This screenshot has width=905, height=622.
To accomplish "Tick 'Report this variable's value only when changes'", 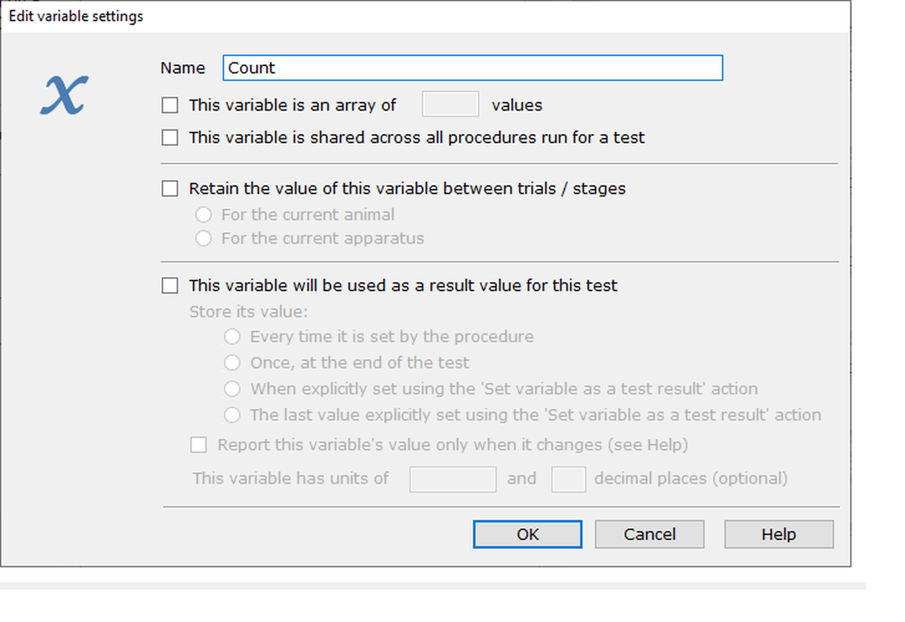I will pyautogui.click(x=199, y=445).
